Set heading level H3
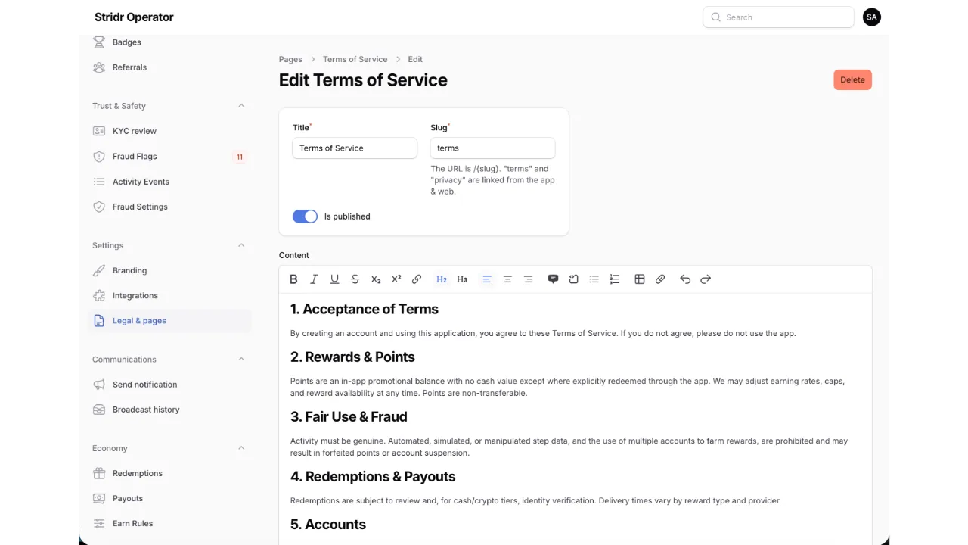This screenshot has height=545, width=968. tap(462, 279)
